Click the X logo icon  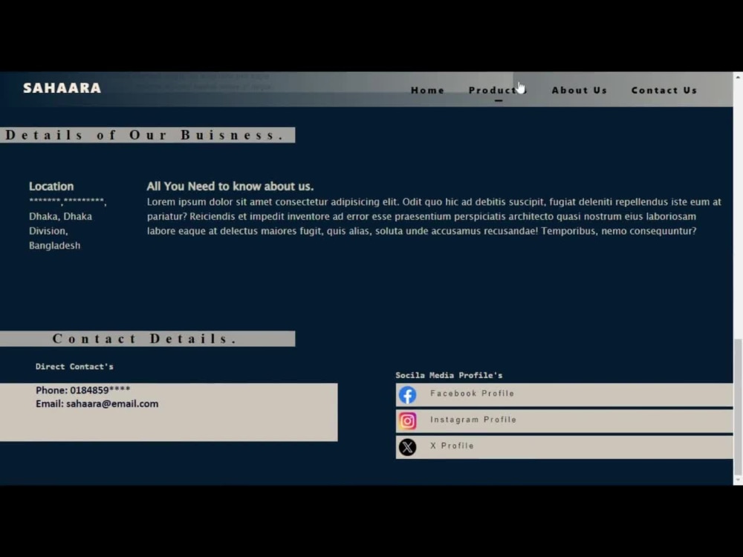[407, 446]
